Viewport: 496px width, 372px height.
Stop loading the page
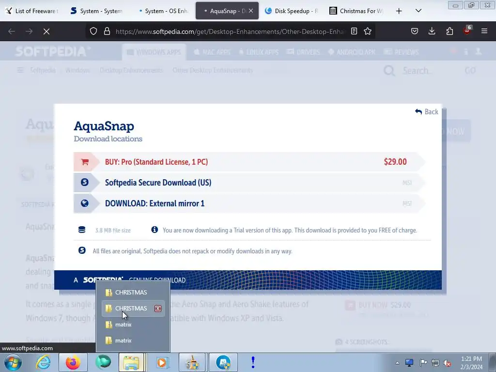pyautogui.click(x=46, y=31)
